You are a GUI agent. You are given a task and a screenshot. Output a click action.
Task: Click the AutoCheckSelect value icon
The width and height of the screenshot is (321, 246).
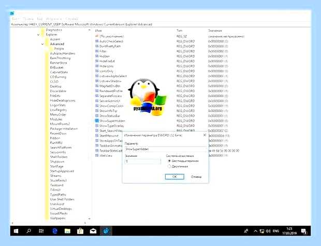tap(97, 41)
